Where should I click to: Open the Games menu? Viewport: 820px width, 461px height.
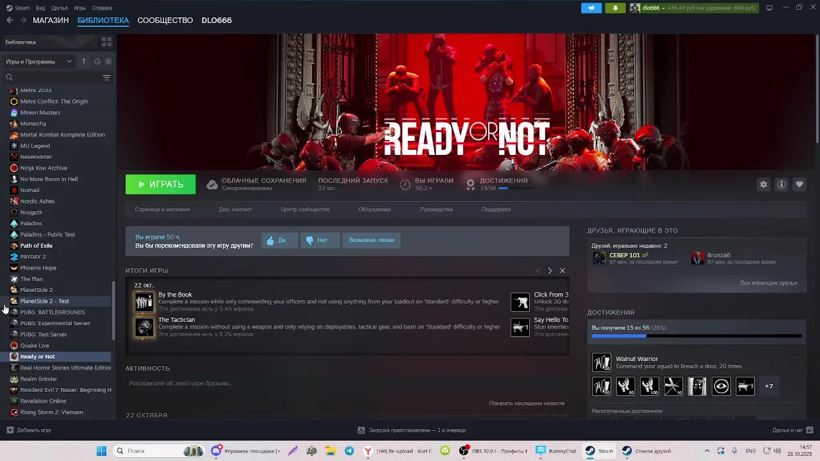[79, 8]
